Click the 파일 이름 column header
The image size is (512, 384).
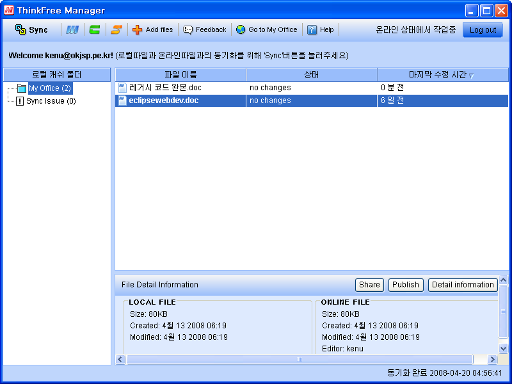click(180, 75)
